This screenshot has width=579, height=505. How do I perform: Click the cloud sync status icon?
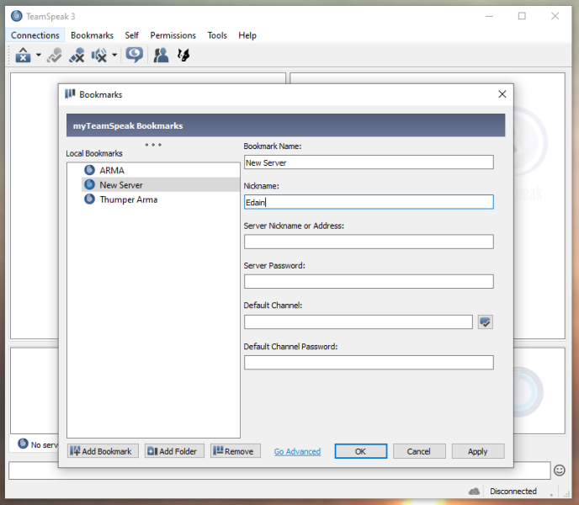[x=475, y=491]
